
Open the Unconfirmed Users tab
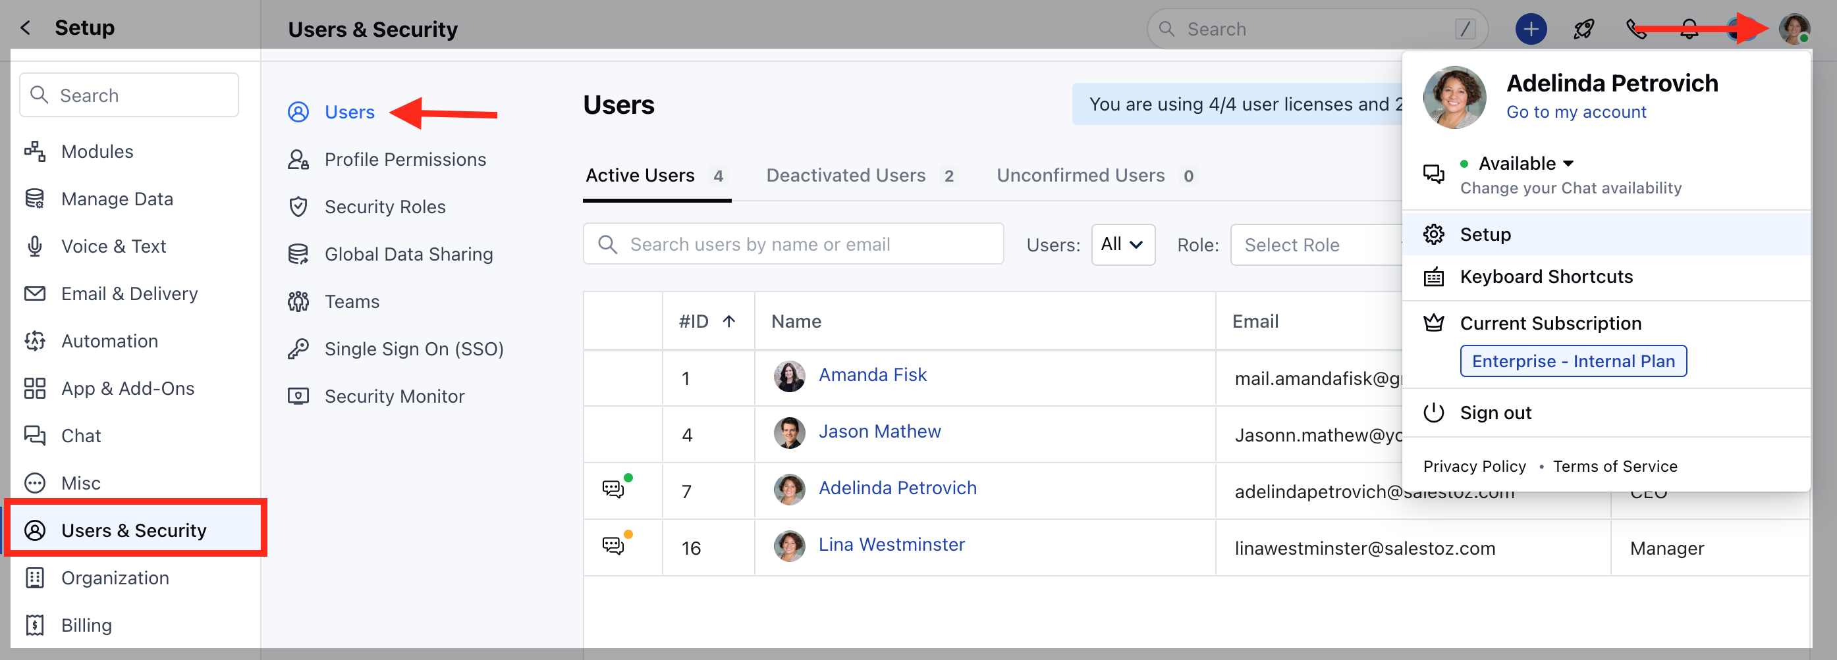click(1080, 175)
